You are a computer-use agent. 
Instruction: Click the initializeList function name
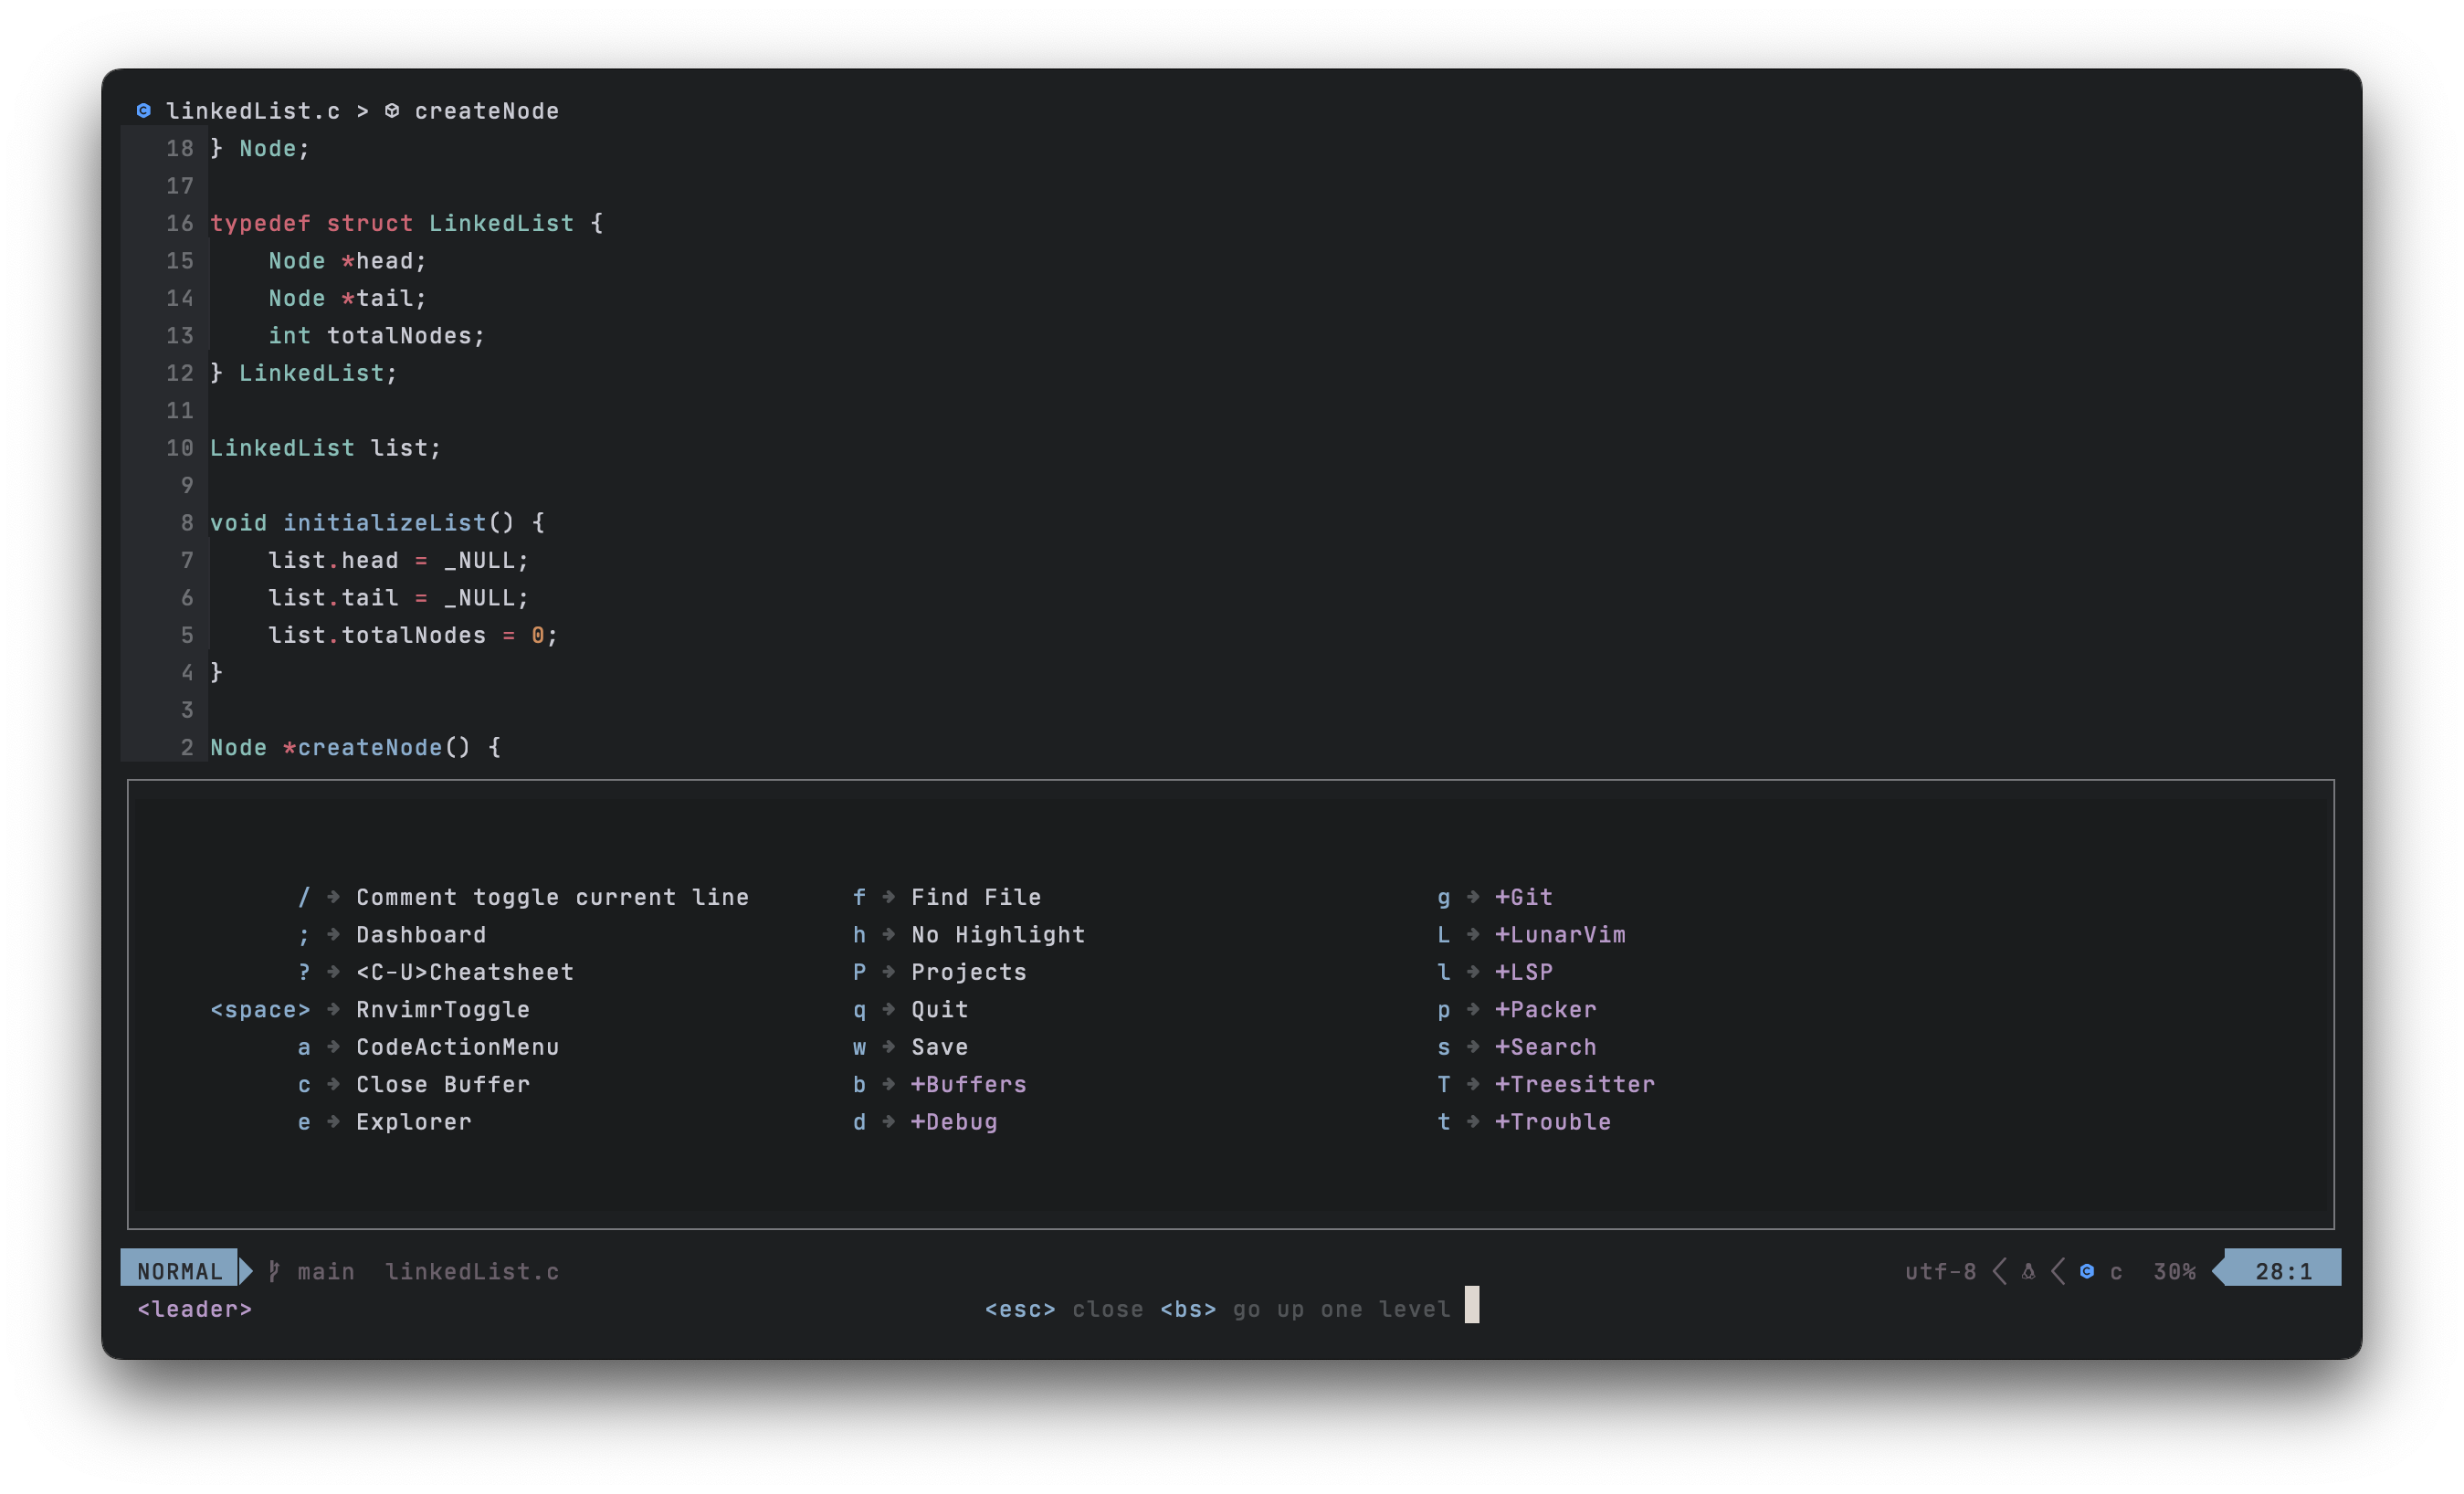point(384,523)
